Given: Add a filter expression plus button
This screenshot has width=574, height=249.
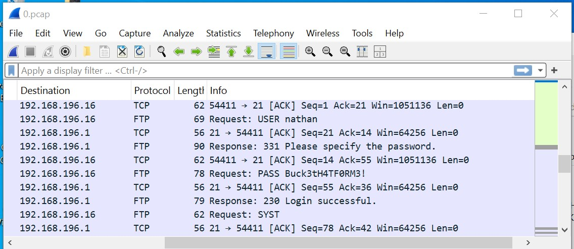Looking at the screenshot, I should (x=554, y=70).
